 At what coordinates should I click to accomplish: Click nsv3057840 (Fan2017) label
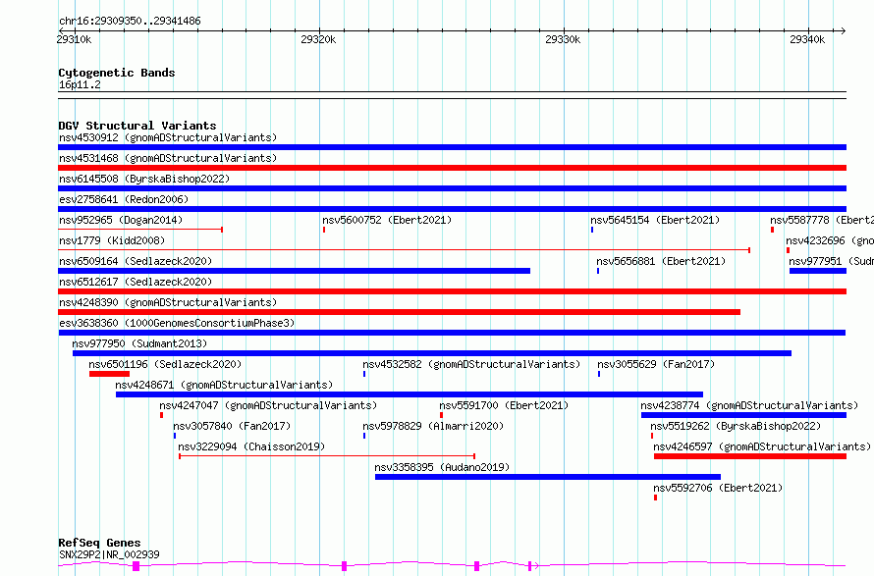coord(232,426)
